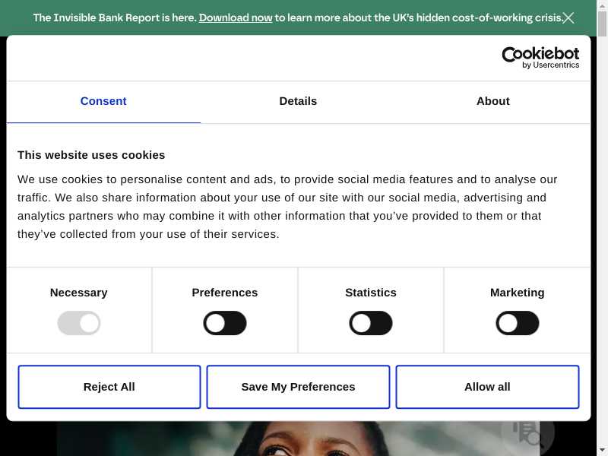The width and height of the screenshot is (608, 456).
Task: Enable the Statistics cookies toggle
Action: (371, 323)
